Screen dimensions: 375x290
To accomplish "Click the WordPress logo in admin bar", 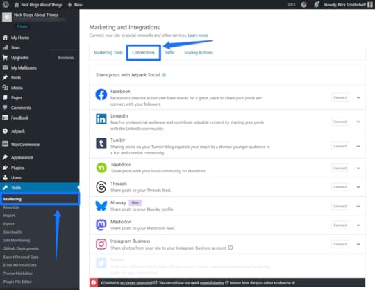I will (6, 4).
